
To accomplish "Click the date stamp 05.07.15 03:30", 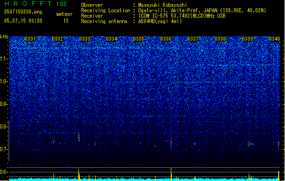I will coord(23,21).
